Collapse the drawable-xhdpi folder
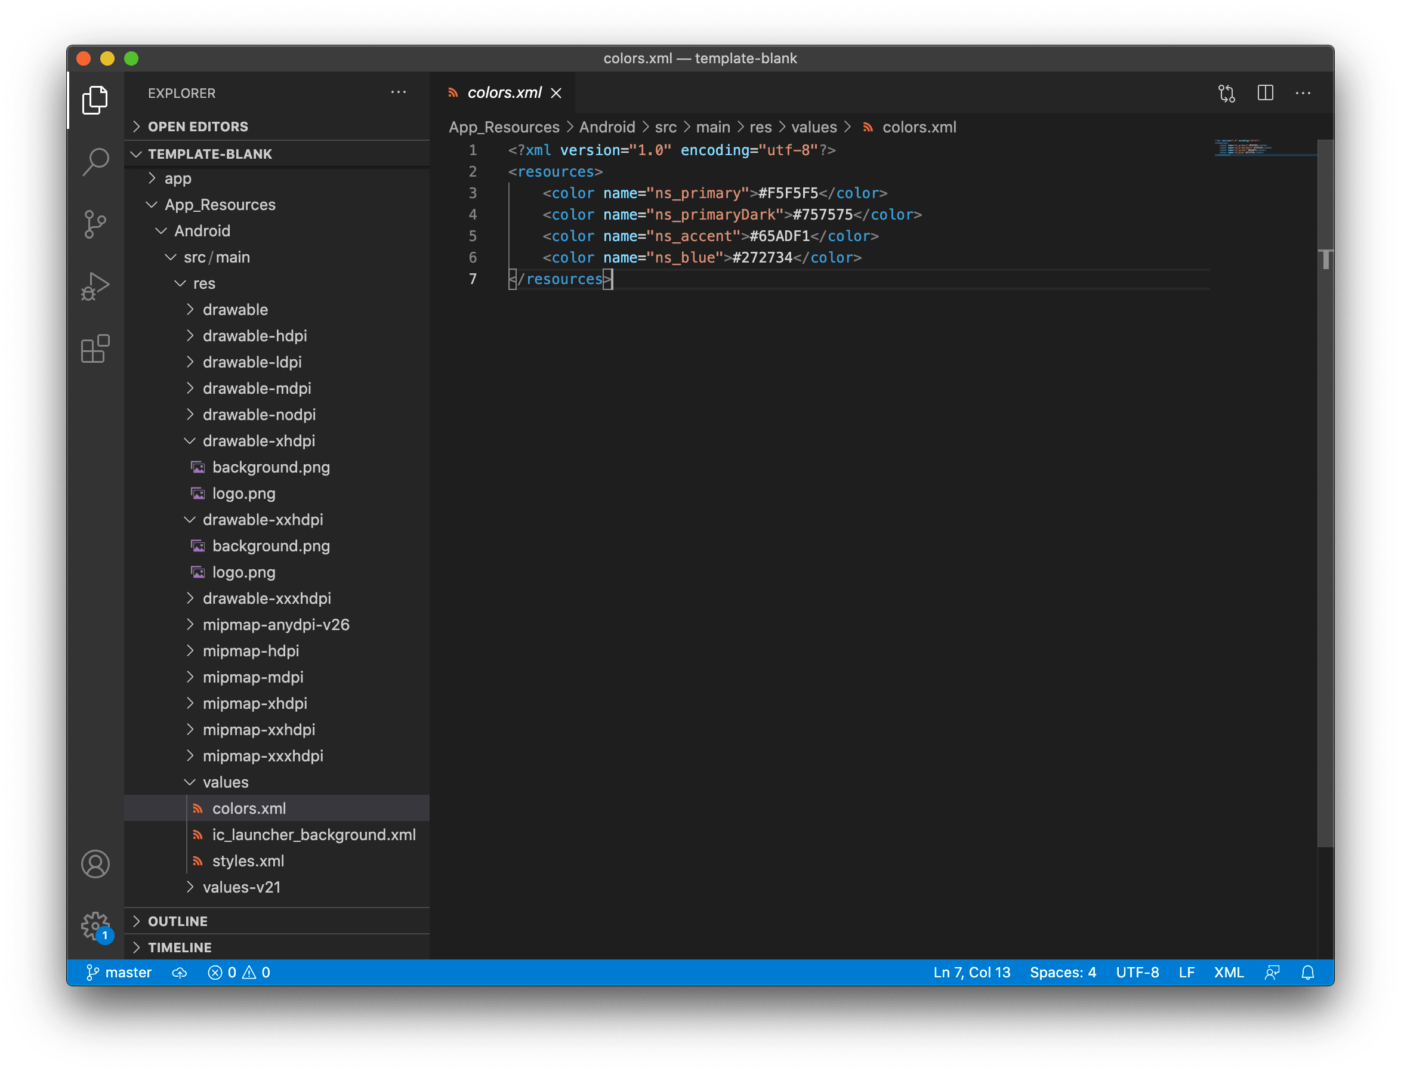1401x1074 pixels. click(x=259, y=440)
